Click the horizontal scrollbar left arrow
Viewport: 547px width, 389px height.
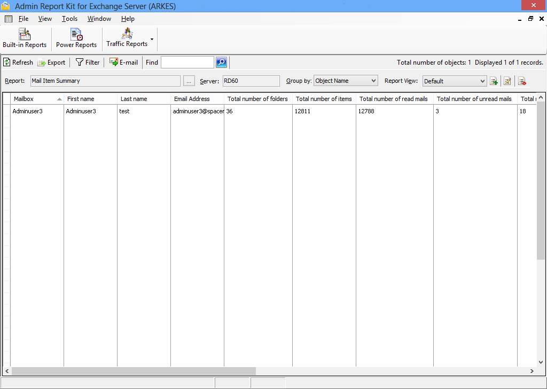click(x=7, y=371)
